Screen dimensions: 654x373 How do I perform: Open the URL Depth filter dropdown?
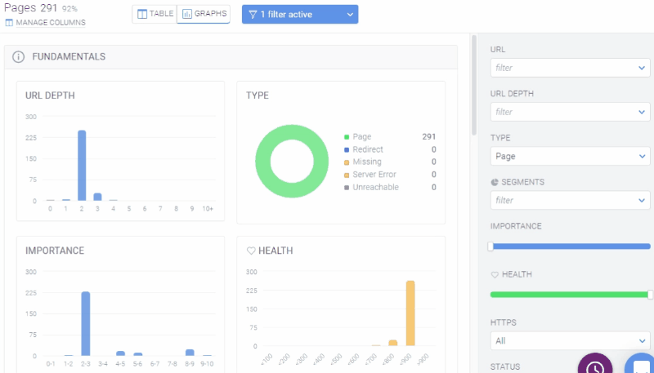click(570, 112)
